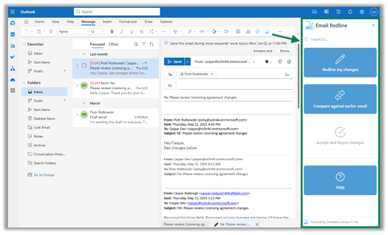Expand the ribbon with chevron

tap(298, 33)
